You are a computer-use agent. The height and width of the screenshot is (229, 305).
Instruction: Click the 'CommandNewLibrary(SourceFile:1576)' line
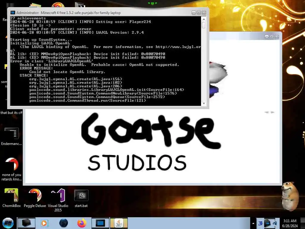(103, 93)
